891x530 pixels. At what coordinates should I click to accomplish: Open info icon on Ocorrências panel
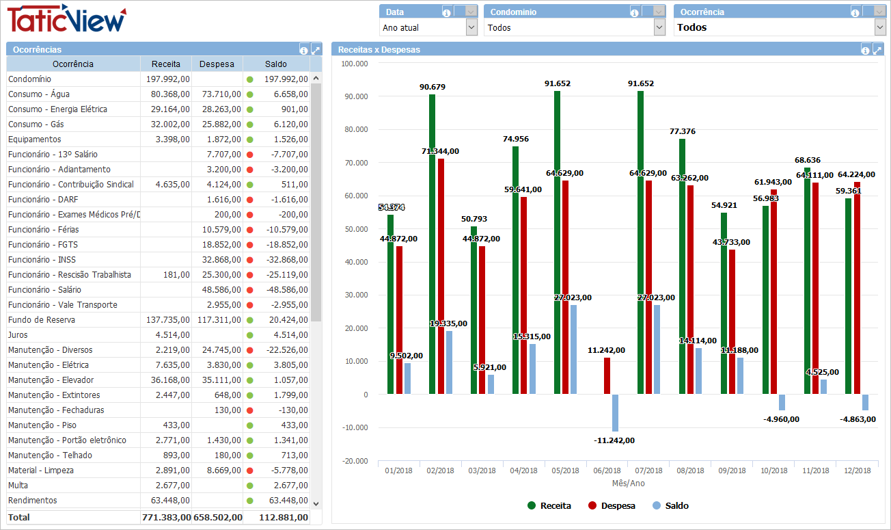click(304, 49)
